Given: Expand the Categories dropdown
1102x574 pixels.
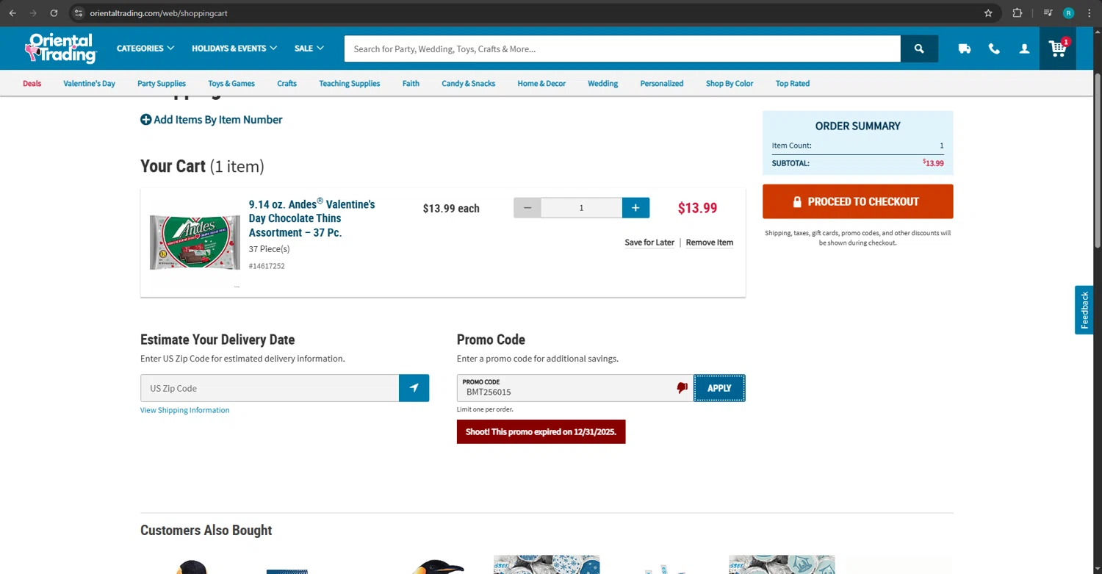Looking at the screenshot, I should [x=145, y=49].
